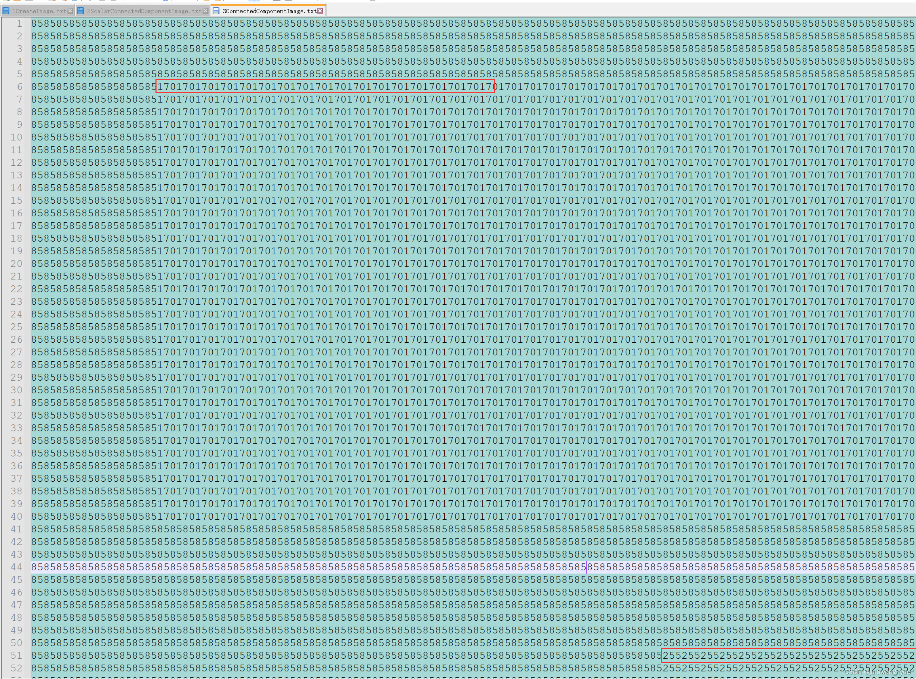Switch to the 1CreateImage.txt tab
The width and height of the screenshot is (916, 679).
(x=38, y=11)
